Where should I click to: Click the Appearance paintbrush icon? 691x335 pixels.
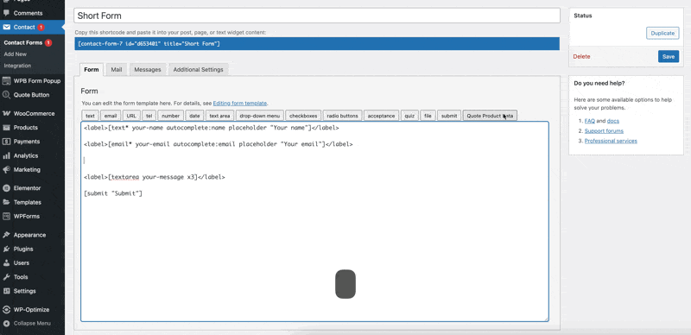6,235
